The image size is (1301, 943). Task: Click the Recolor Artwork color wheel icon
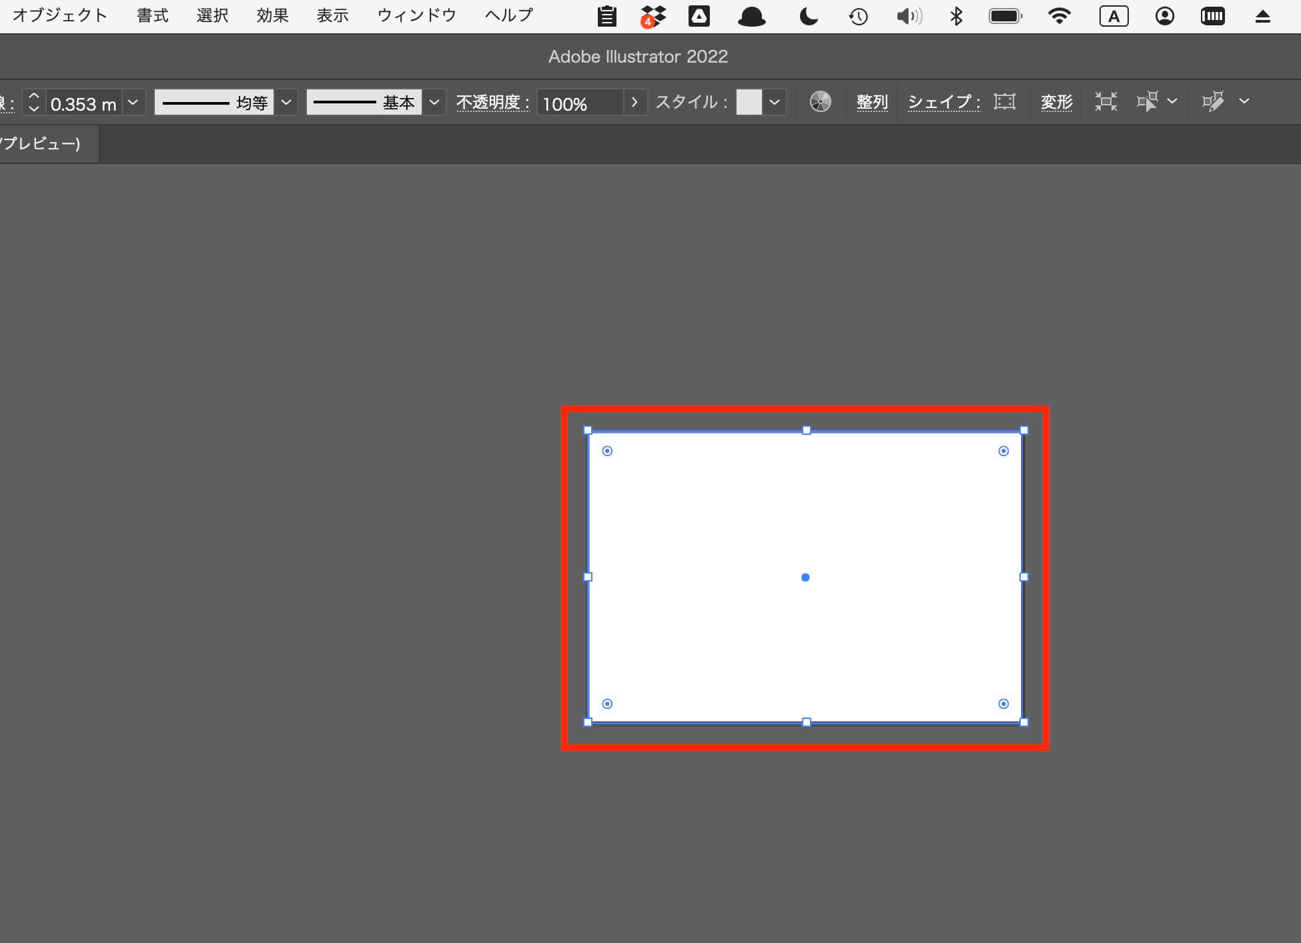[820, 101]
